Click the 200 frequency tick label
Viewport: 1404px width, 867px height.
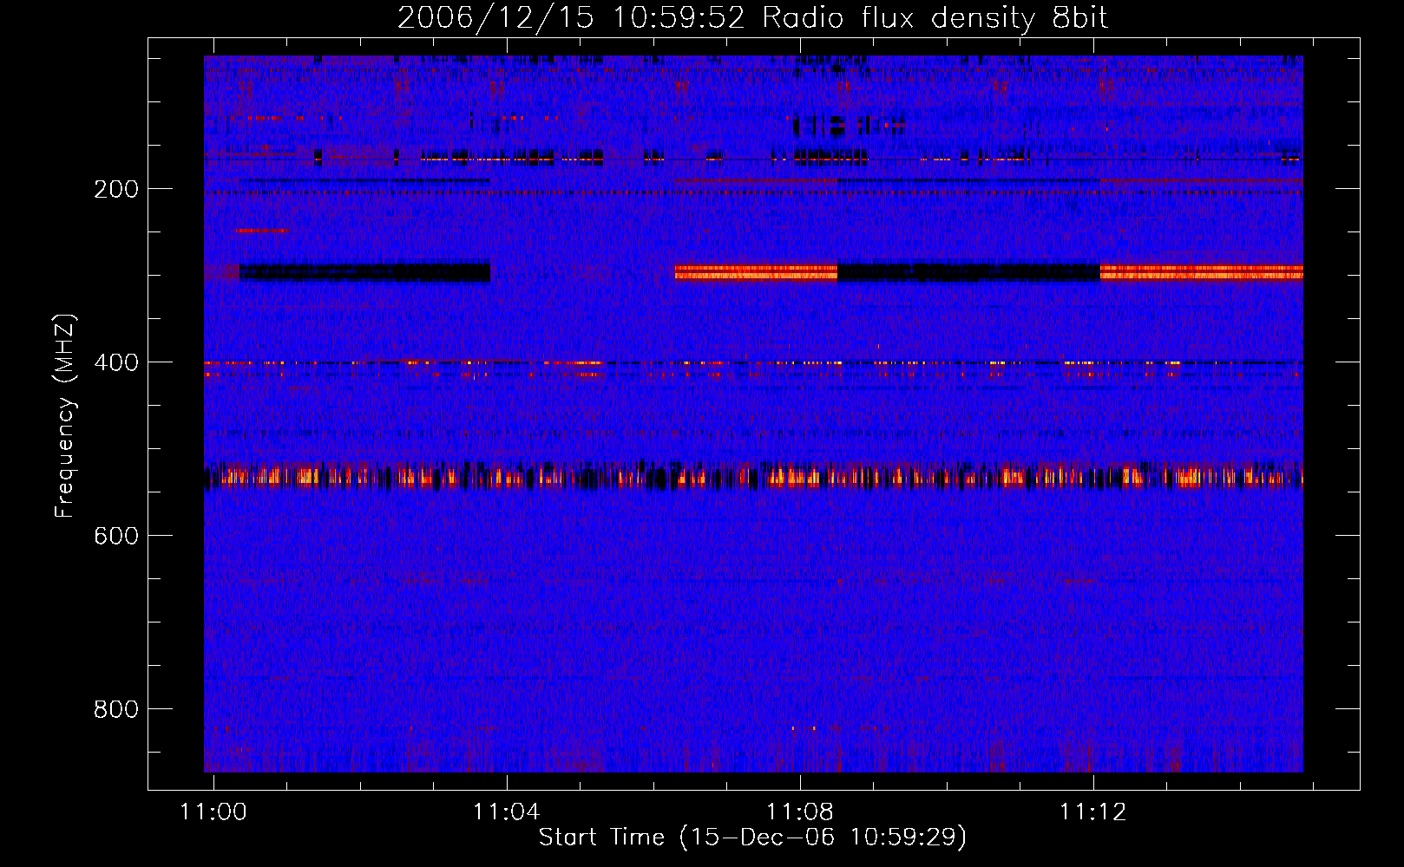tap(116, 189)
